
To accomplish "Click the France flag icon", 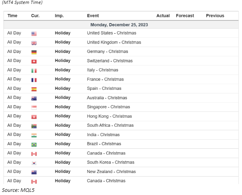I will tap(34, 80).
